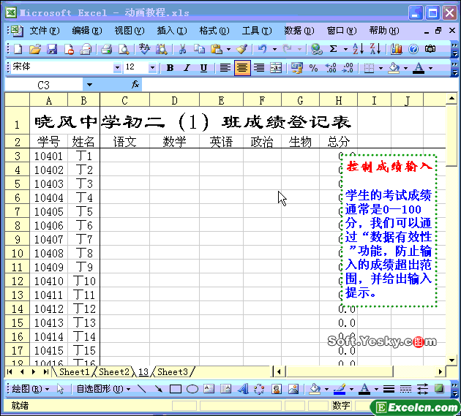The image size is (461, 416).
Task: Open the Undo history dropdown arrow
Action: point(274,49)
